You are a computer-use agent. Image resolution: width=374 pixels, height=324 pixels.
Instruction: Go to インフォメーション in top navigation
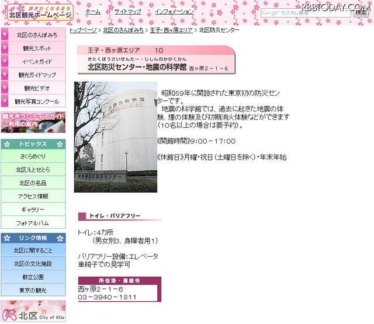tap(174, 12)
